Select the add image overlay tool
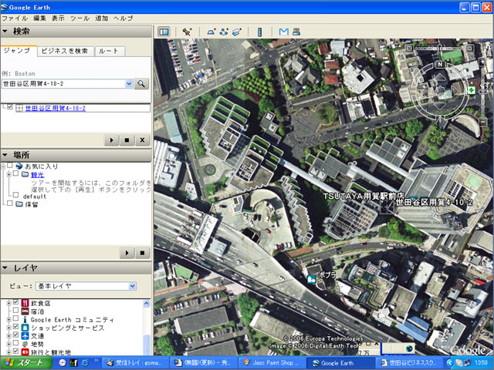The height and width of the screenshot is (370, 494). point(237,32)
